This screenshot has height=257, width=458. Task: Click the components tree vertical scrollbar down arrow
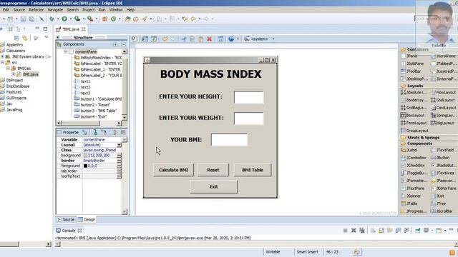point(125,117)
